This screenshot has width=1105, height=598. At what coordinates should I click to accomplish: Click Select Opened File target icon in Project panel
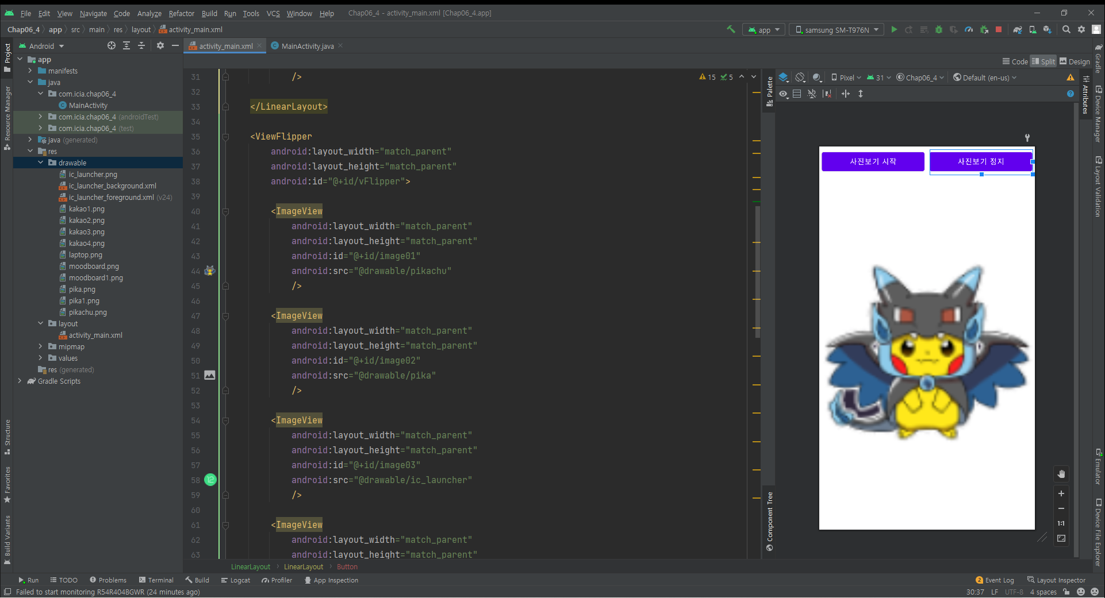pos(112,45)
